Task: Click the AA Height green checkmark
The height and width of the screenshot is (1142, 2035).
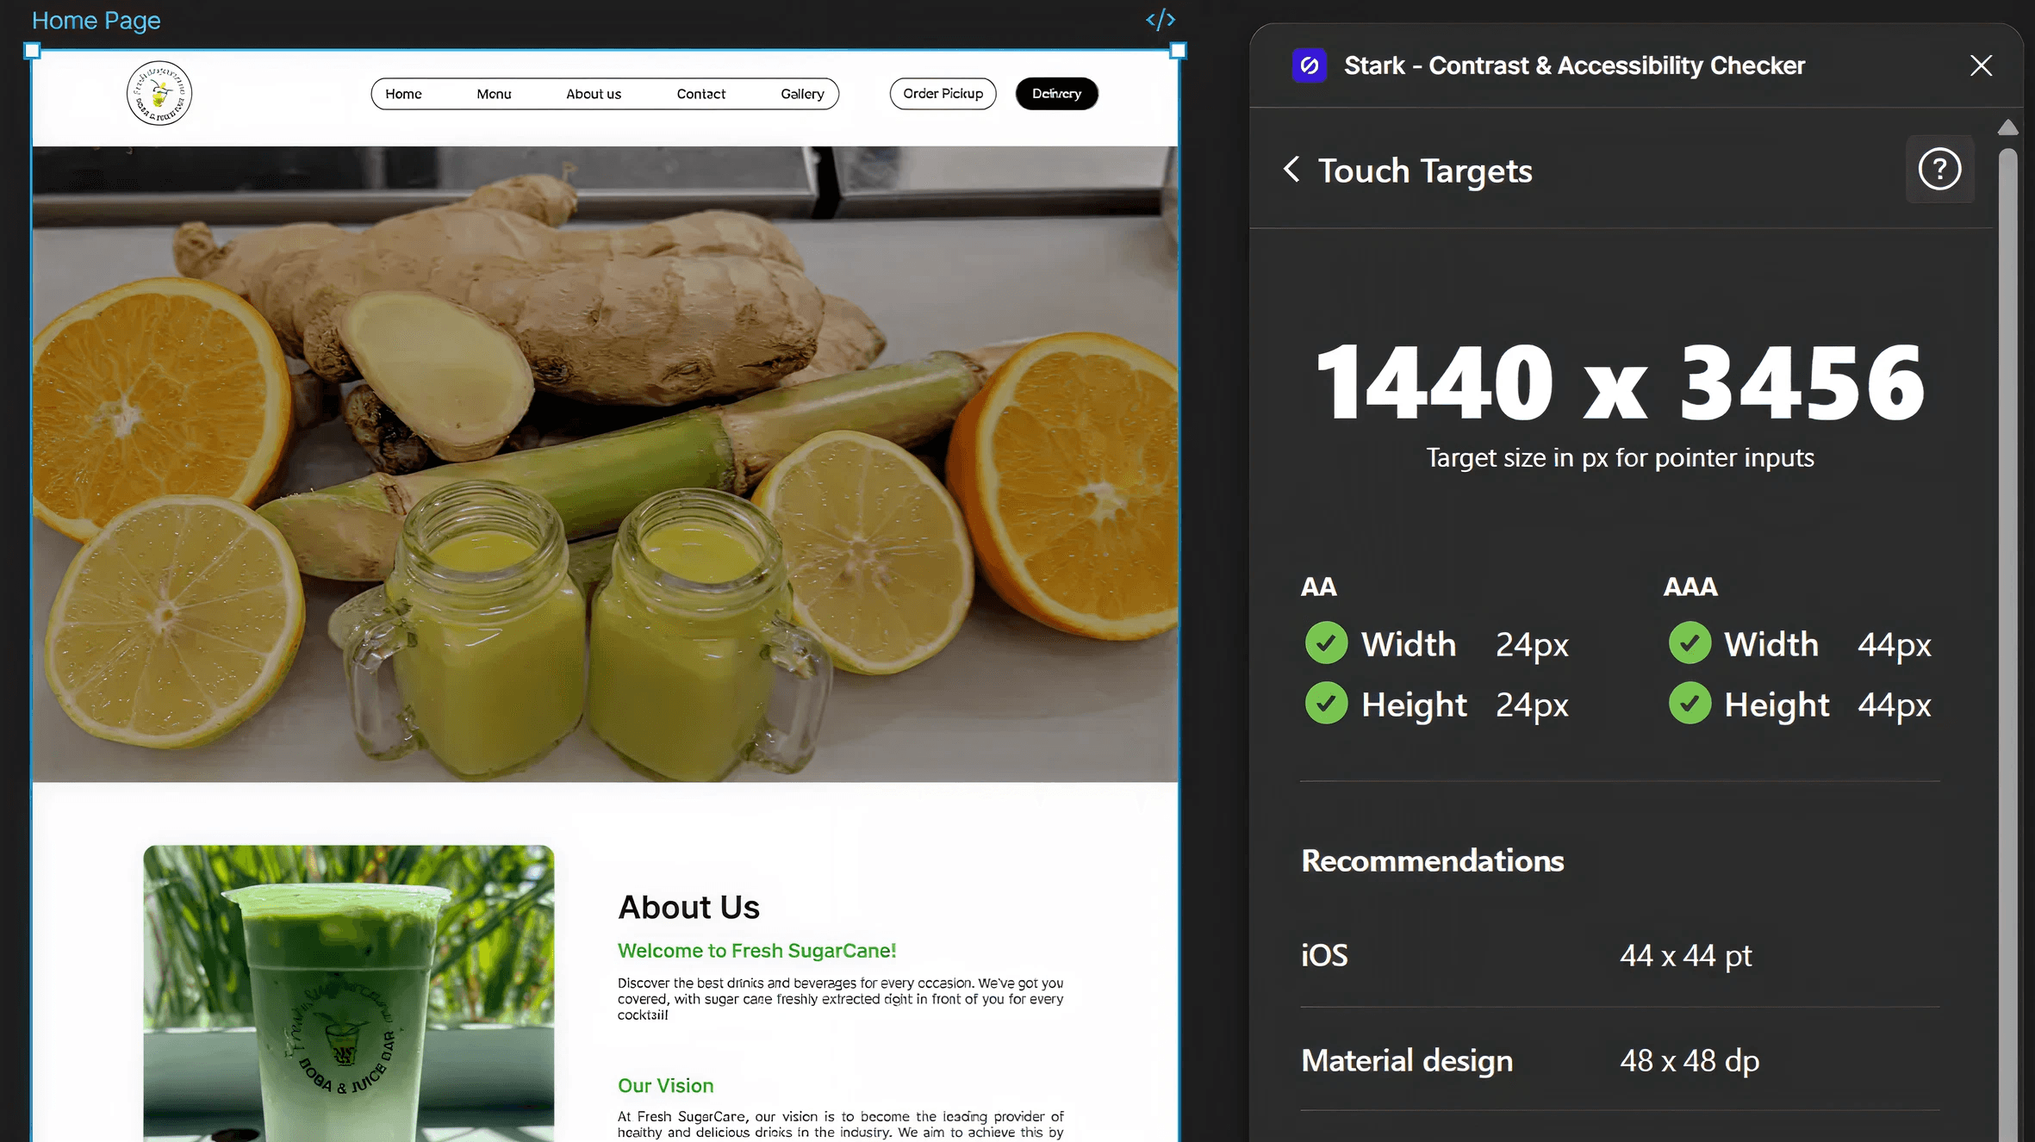Action: pyautogui.click(x=1326, y=704)
